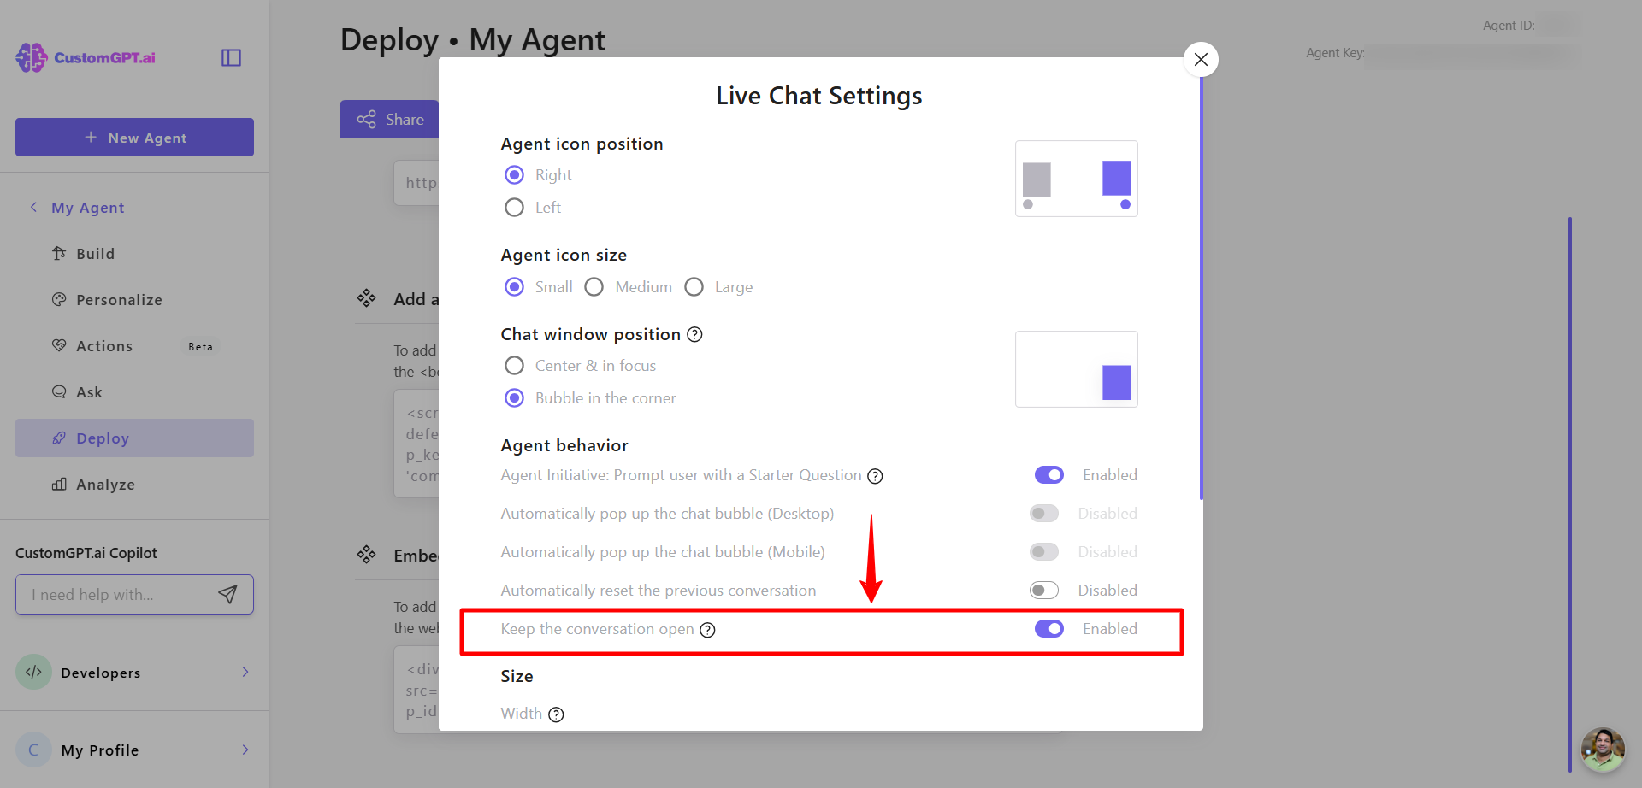The height and width of the screenshot is (788, 1642).
Task: Click the help icon beside Chat window position
Action: coord(694,334)
